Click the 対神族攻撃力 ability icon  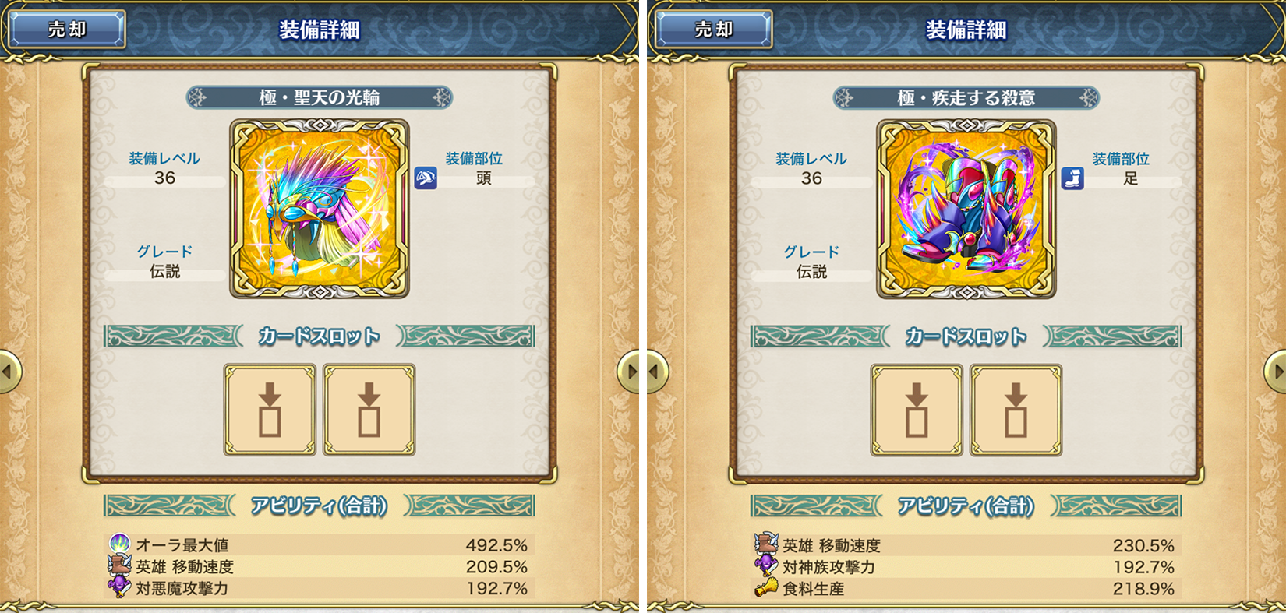[766, 566]
